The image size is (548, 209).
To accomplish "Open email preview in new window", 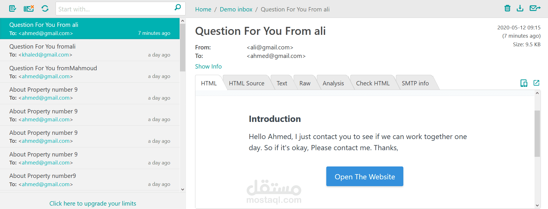I will pos(536,83).
